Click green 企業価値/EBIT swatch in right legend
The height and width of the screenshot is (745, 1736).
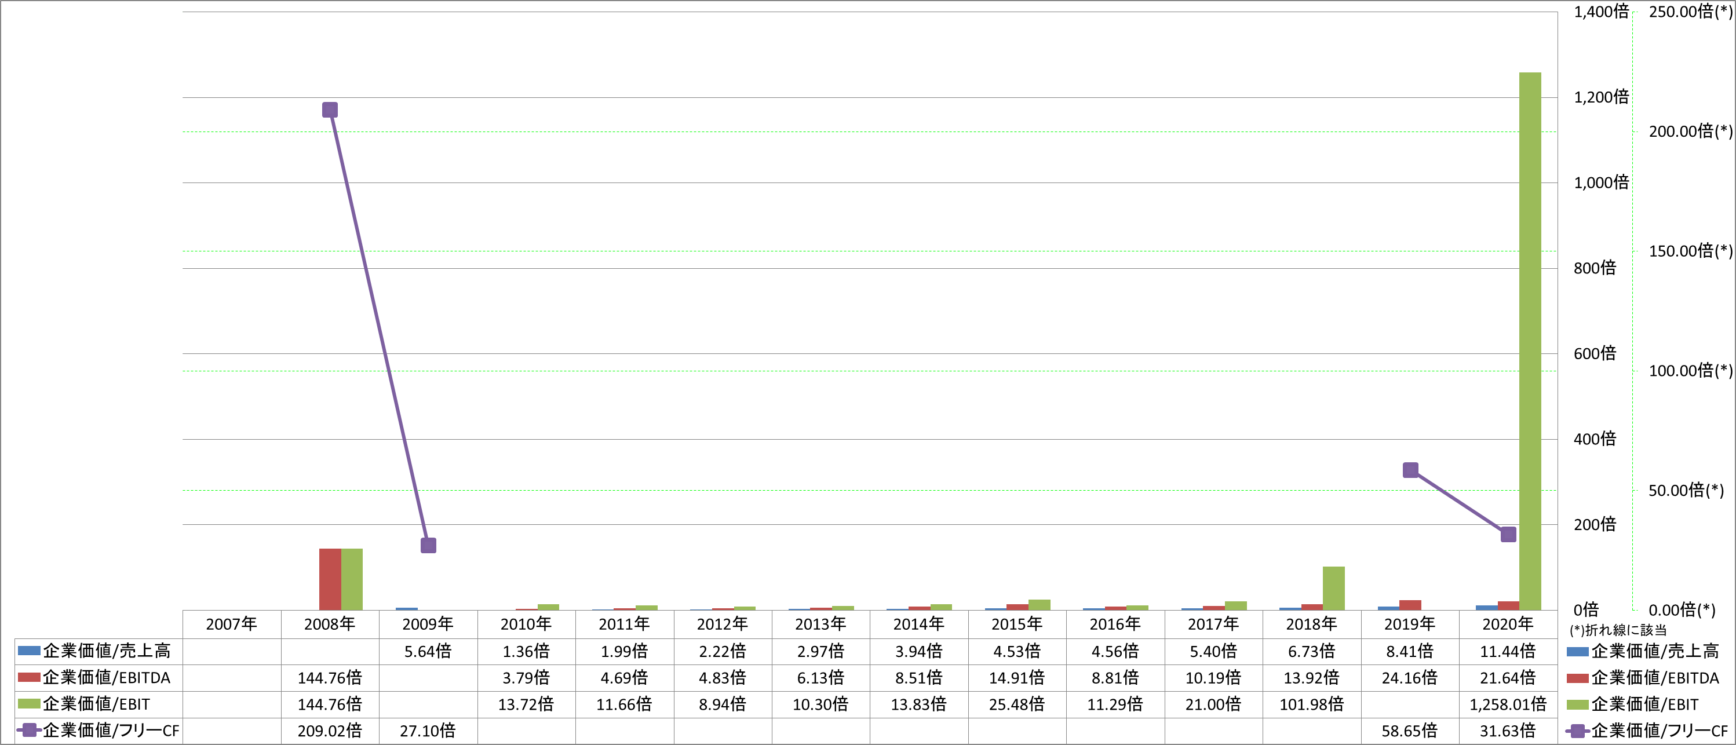(x=1578, y=704)
